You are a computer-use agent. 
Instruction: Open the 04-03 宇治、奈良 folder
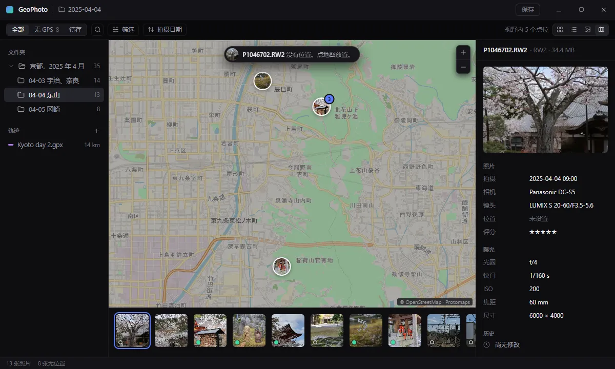[54, 80]
